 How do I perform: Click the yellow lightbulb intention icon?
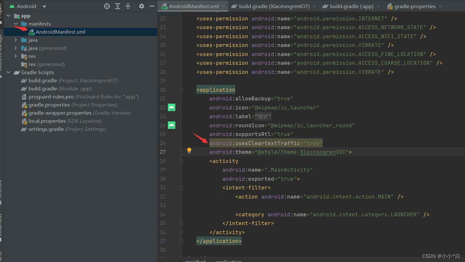click(x=189, y=151)
